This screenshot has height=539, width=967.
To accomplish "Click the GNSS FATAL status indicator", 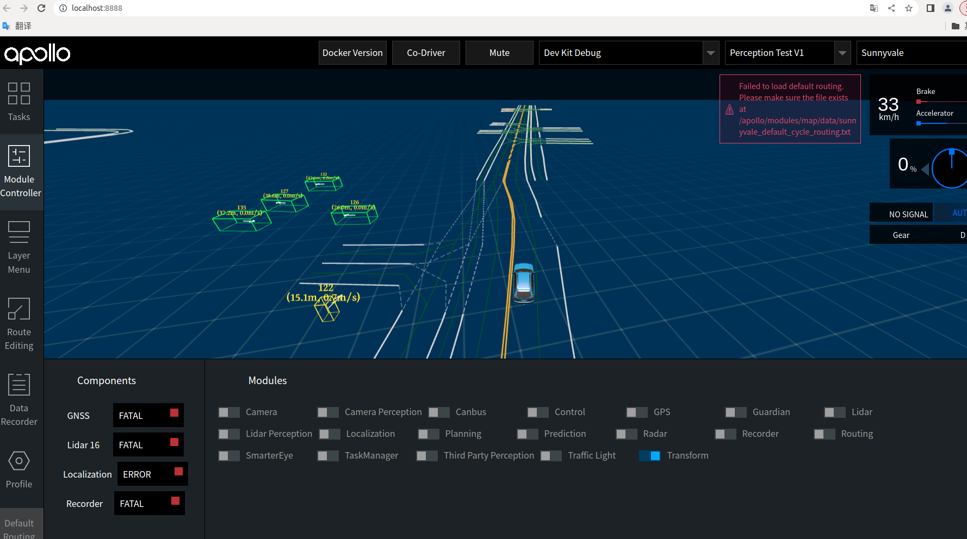I will coord(148,416).
